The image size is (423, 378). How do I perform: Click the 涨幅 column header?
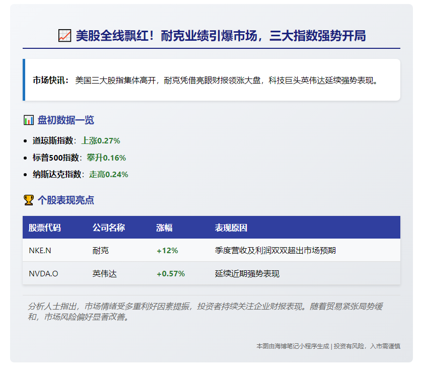164,228
